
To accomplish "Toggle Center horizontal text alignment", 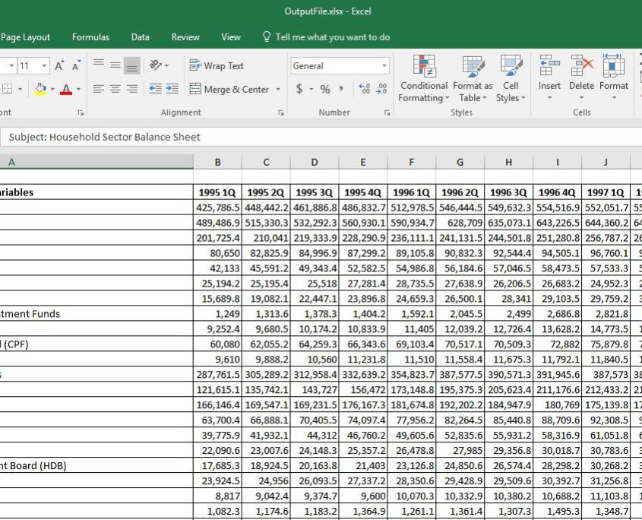I will [x=115, y=90].
